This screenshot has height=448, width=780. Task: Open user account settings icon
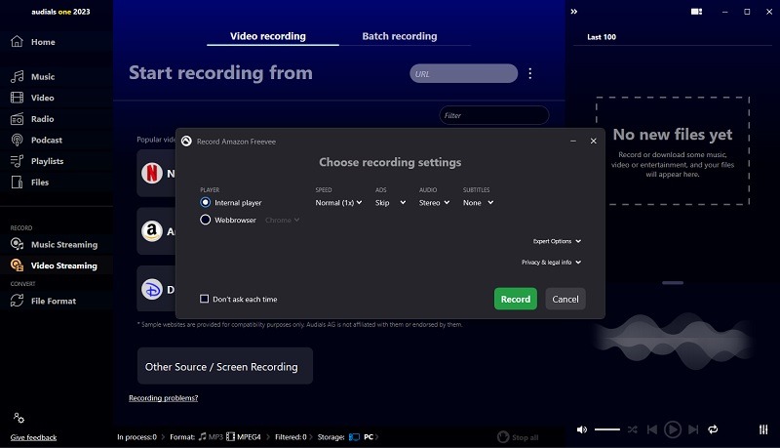19,418
